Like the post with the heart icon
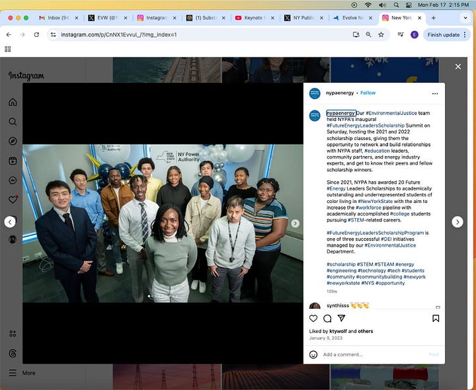The height and width of the screenshot is (390, 476). pos(313,319)
